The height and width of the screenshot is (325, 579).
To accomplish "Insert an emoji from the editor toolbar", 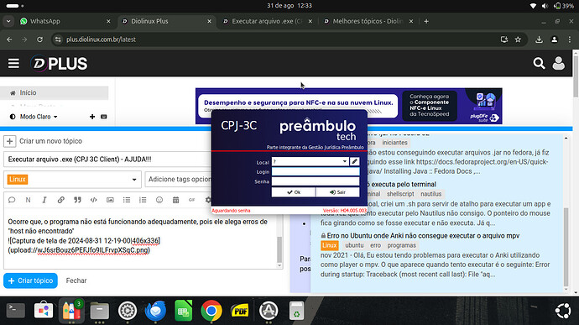I will tap(159, 200).
